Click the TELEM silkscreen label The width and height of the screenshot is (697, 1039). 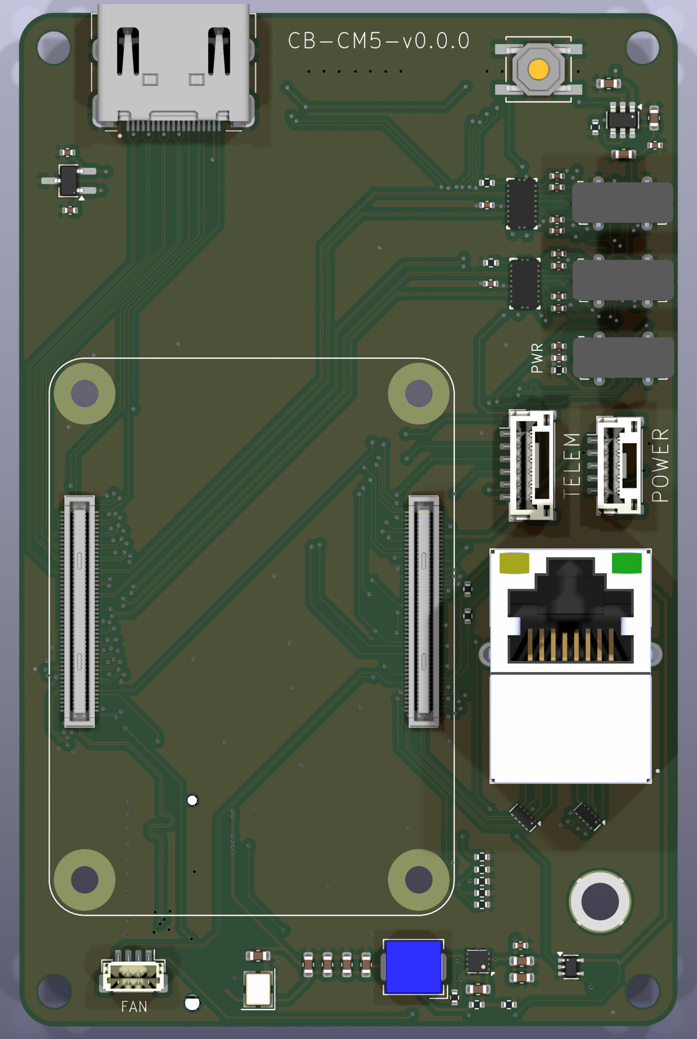coord(572,466)
